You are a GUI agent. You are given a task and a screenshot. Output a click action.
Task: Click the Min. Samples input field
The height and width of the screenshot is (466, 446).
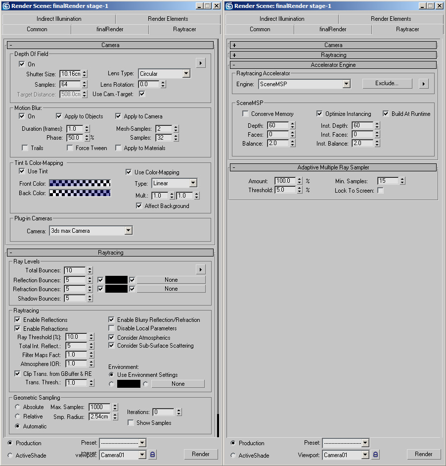[388, 181]
